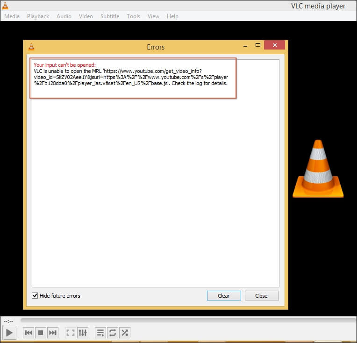
Task: Uncheck Hide future errors checkbox
Action: click(x=35, y=296)
